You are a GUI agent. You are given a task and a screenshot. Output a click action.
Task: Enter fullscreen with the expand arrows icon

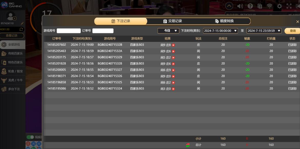pos(289,6)
